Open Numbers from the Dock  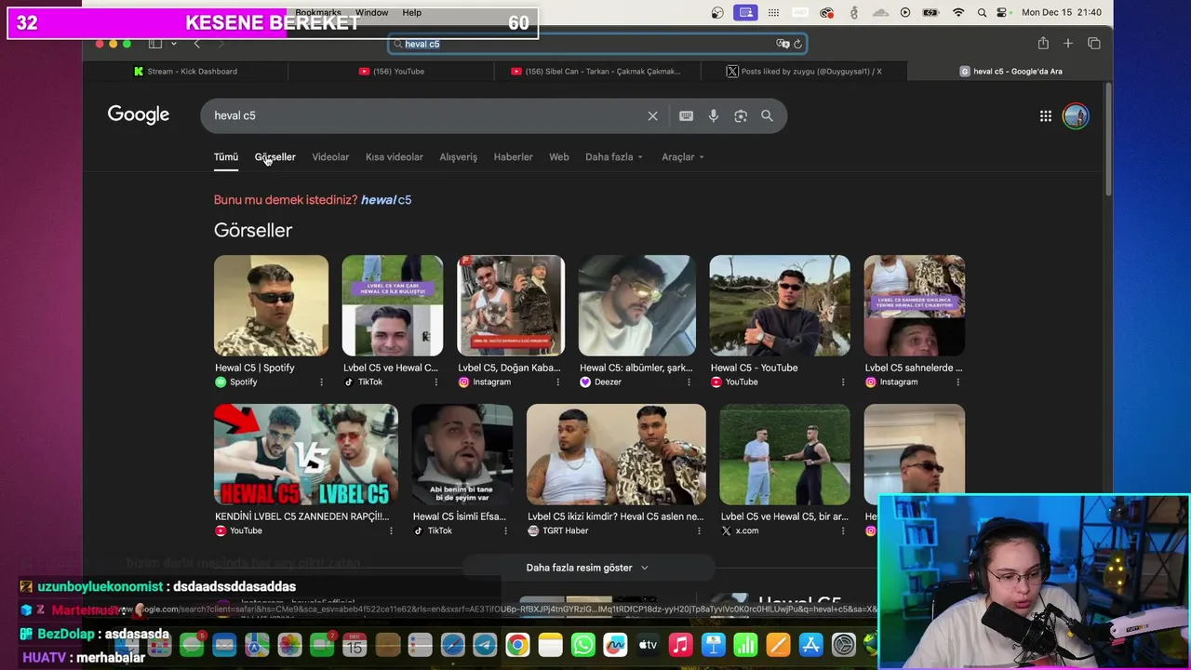[745, 645]
